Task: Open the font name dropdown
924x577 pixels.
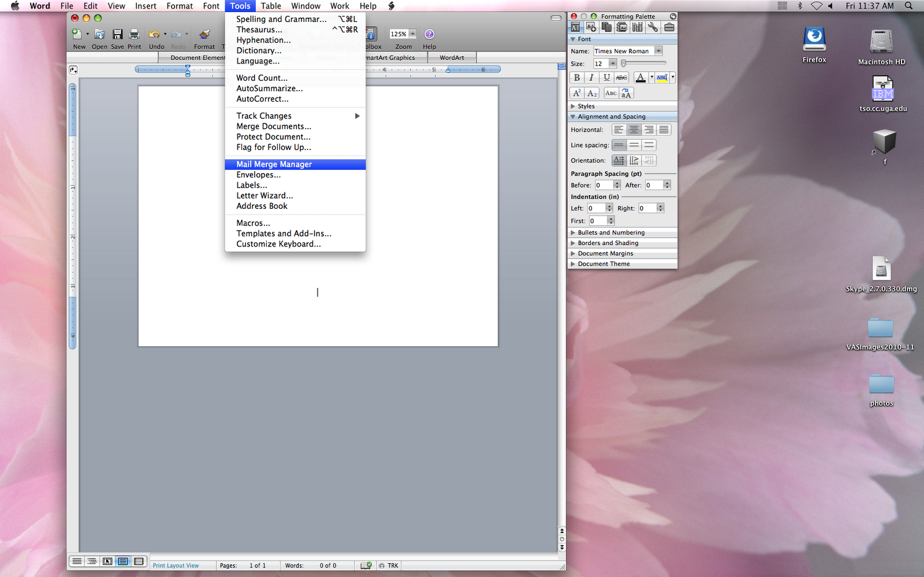Action: click(658, 51)
